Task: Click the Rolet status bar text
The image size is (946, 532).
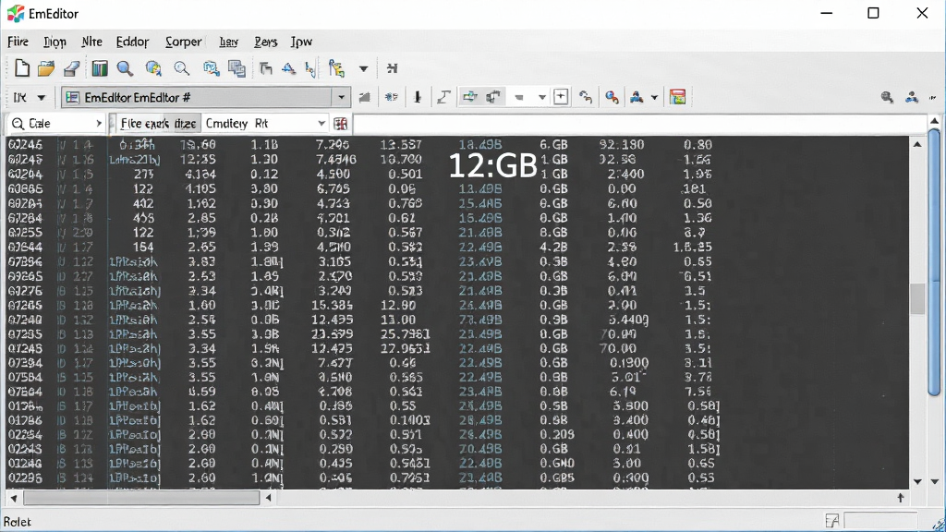Action: (17, 522)
